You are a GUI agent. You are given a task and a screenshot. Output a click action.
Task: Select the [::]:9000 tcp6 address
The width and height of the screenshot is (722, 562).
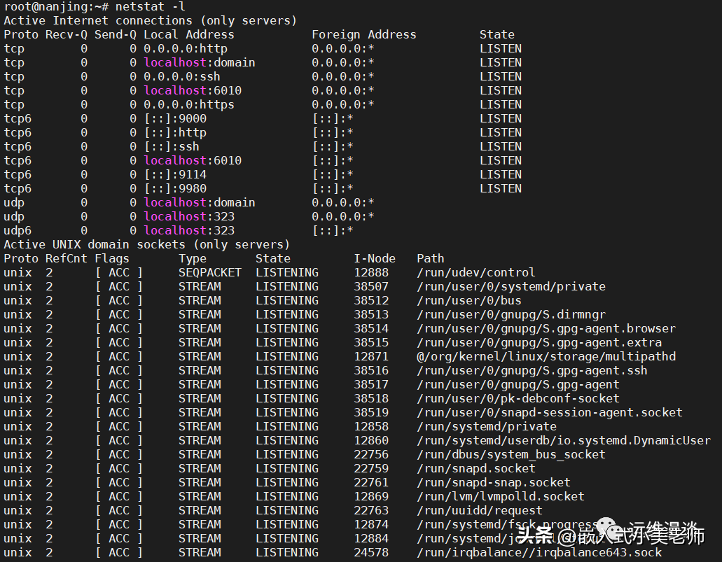click(x=175, y=118)
